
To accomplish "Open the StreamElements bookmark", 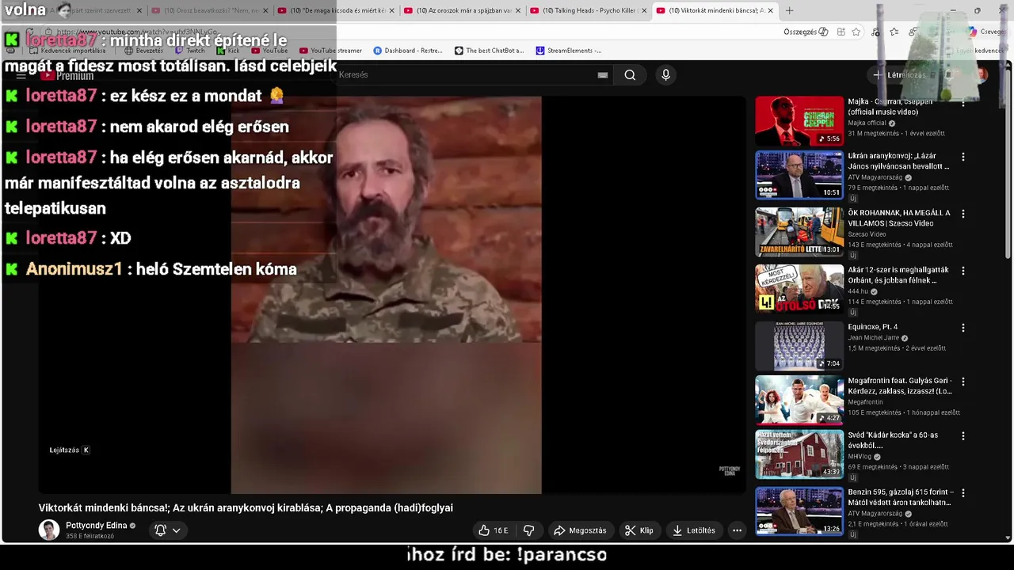I will [569, 51].
